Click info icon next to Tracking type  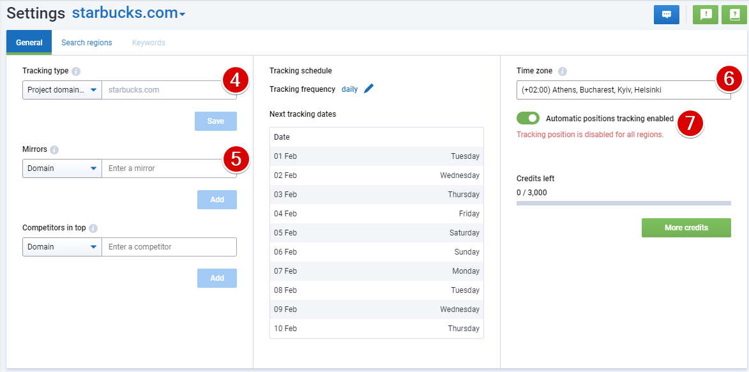point(76,71)
